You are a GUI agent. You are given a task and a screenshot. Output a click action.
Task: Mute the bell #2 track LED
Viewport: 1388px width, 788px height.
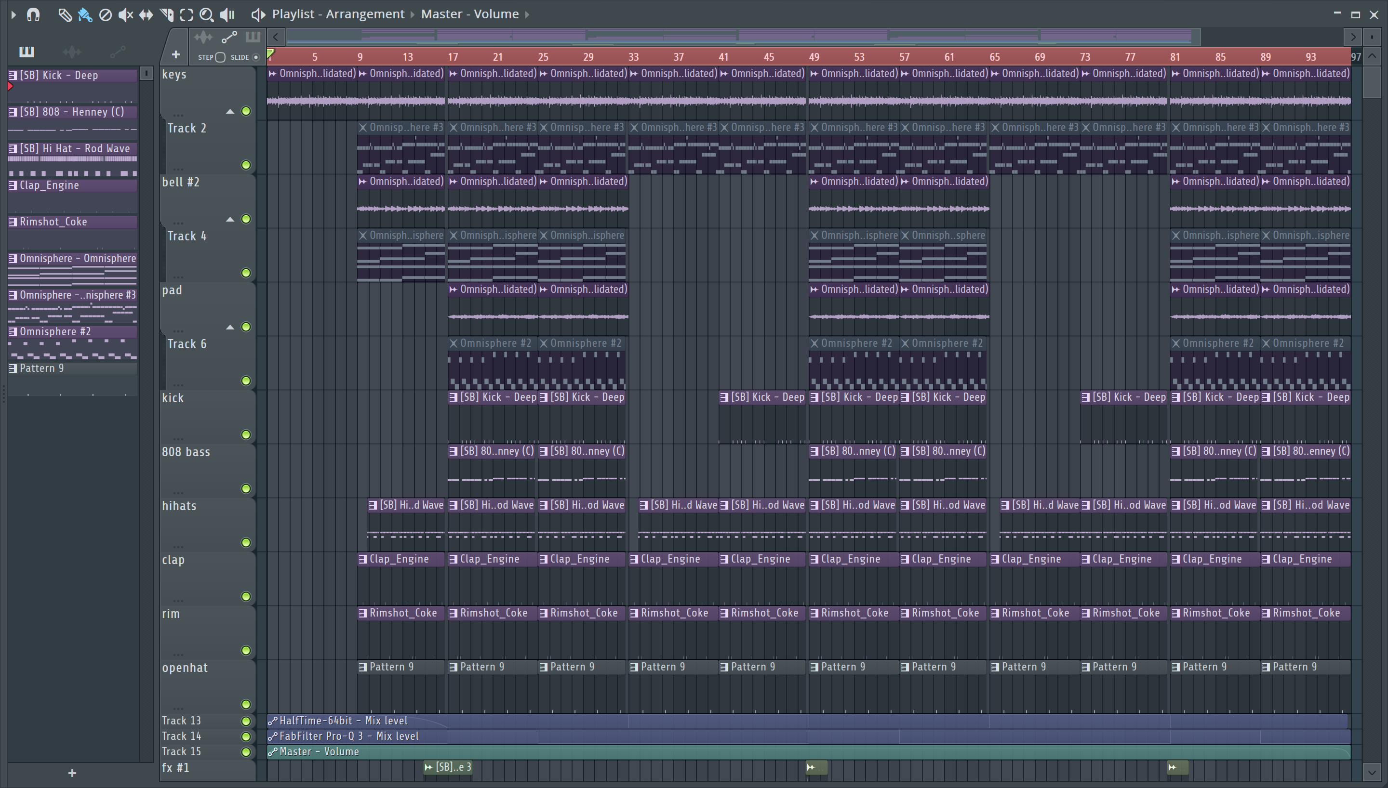[x=246, y=219]
